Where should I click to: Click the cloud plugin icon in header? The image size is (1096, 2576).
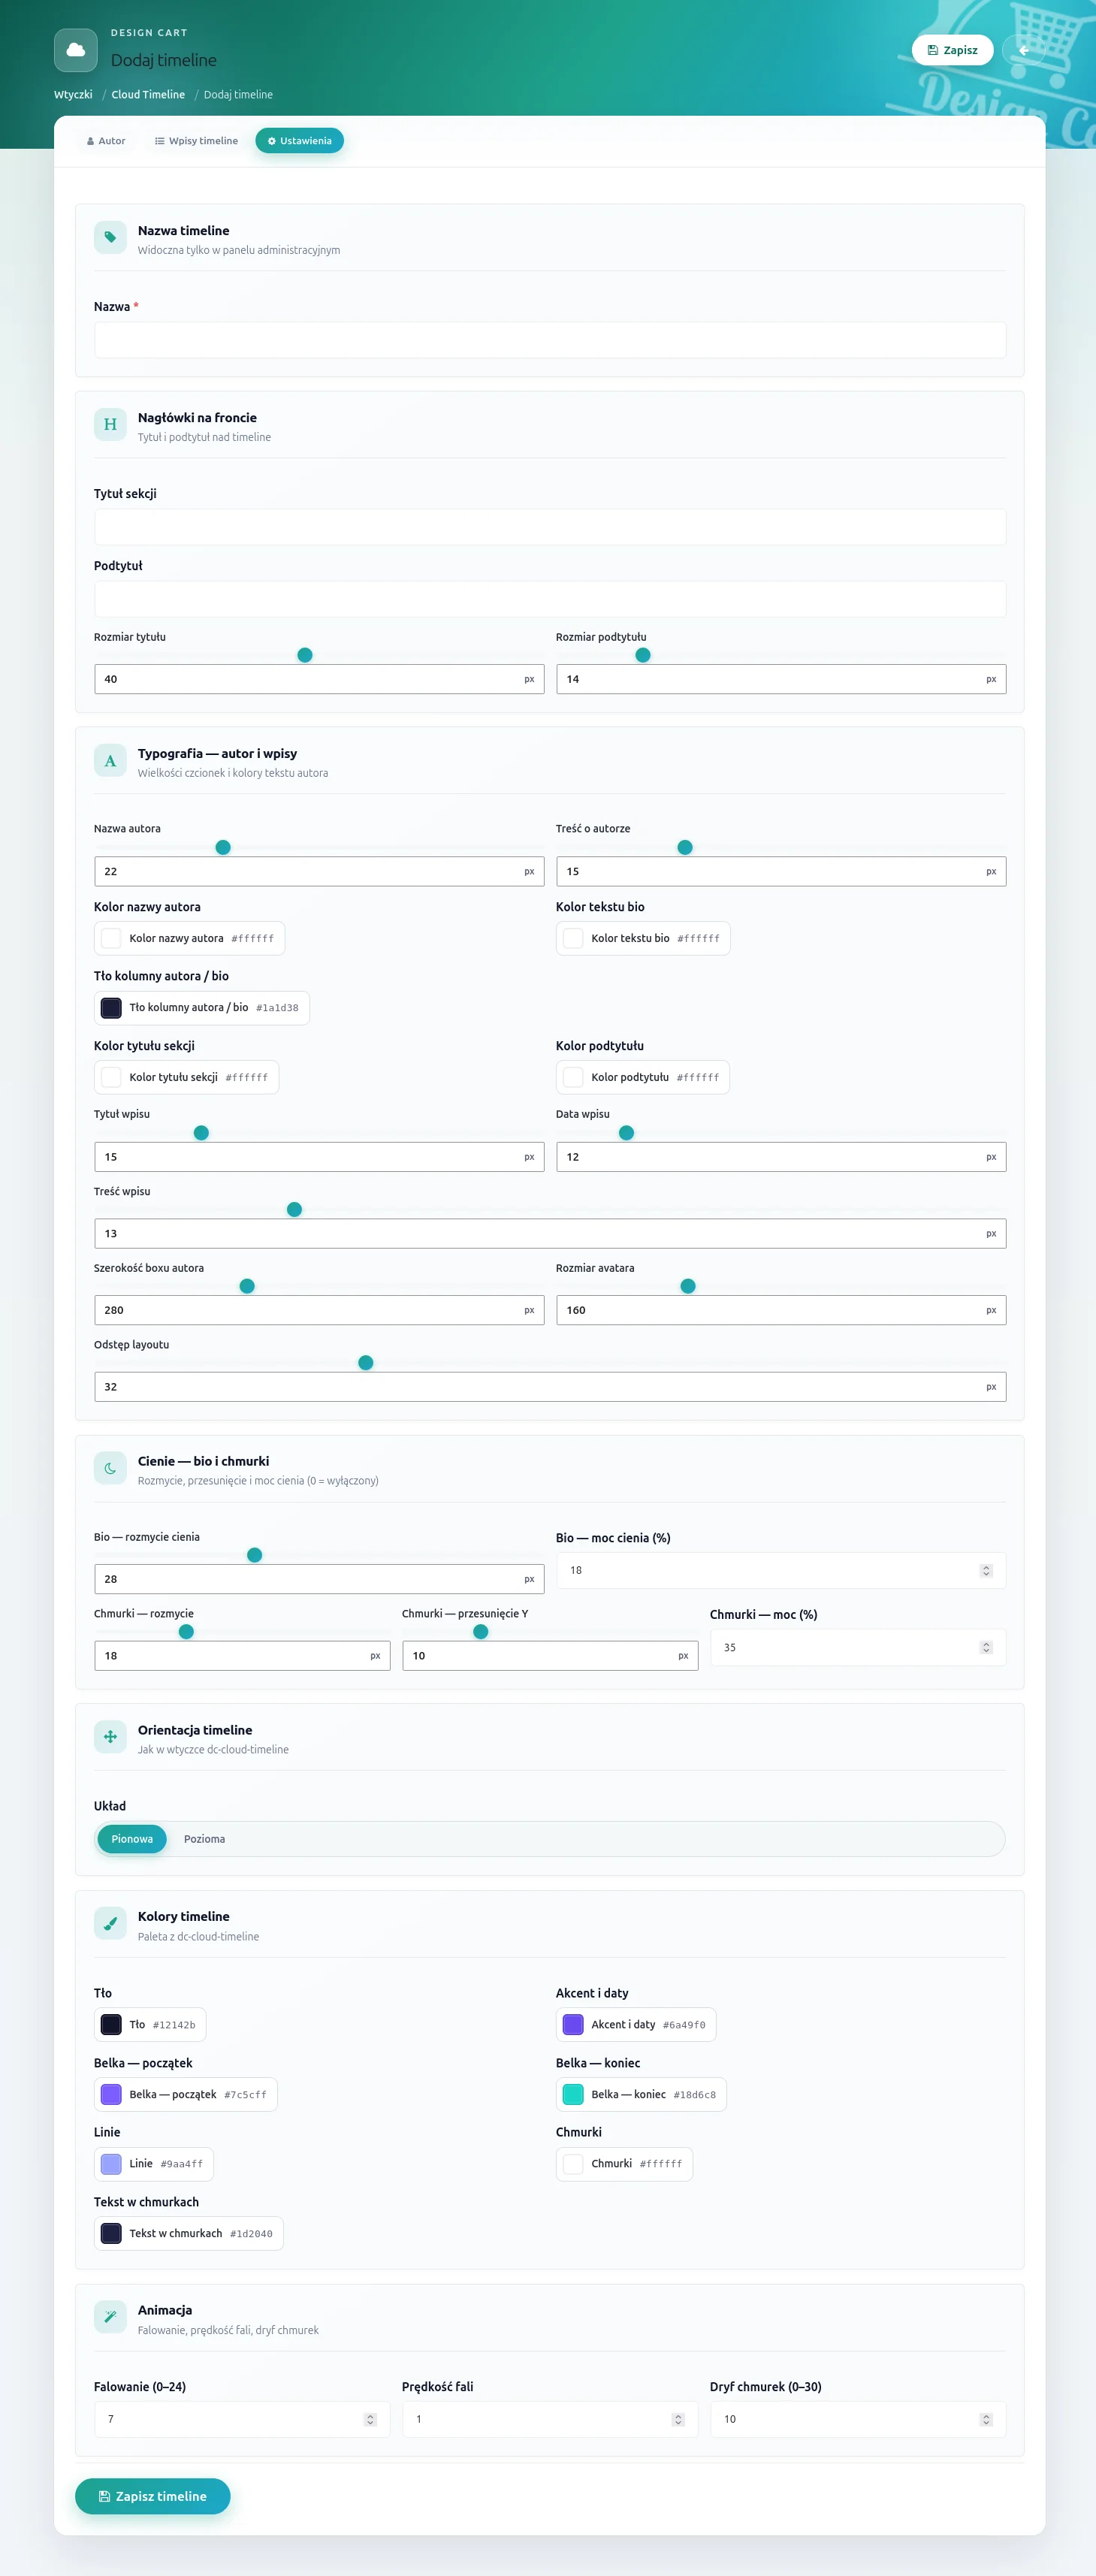pos(76,50)
